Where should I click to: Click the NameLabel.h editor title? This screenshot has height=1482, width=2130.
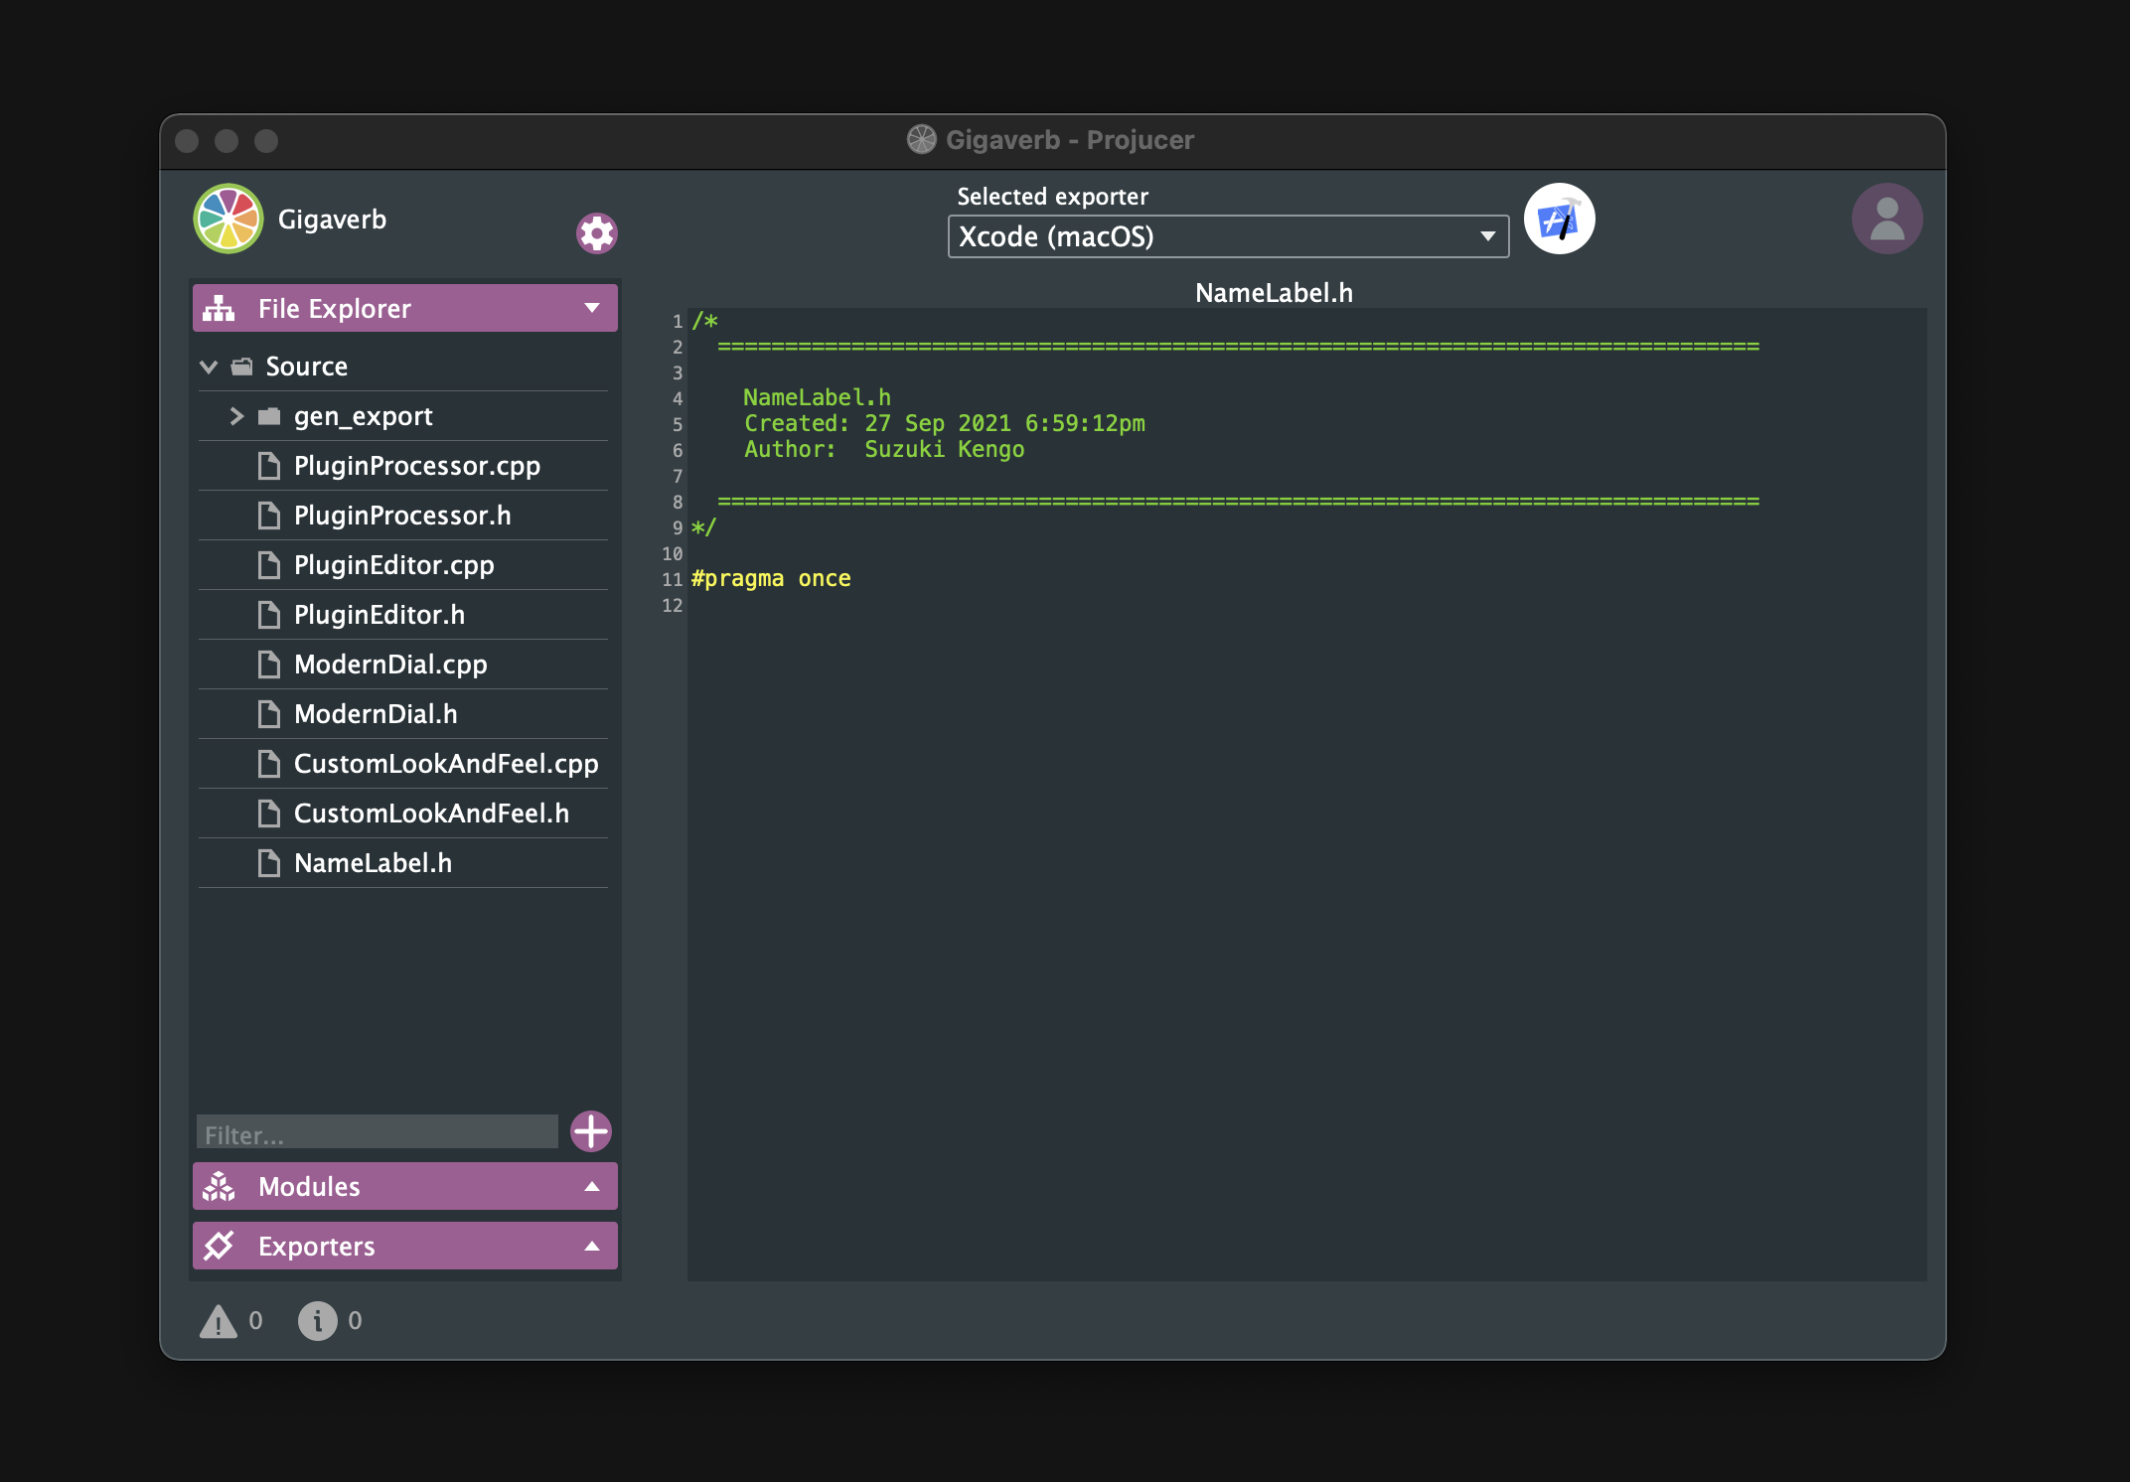(1275, 293)
